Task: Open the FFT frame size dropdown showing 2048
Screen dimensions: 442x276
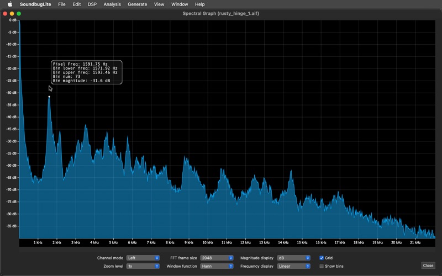Action: coord(217,258)
